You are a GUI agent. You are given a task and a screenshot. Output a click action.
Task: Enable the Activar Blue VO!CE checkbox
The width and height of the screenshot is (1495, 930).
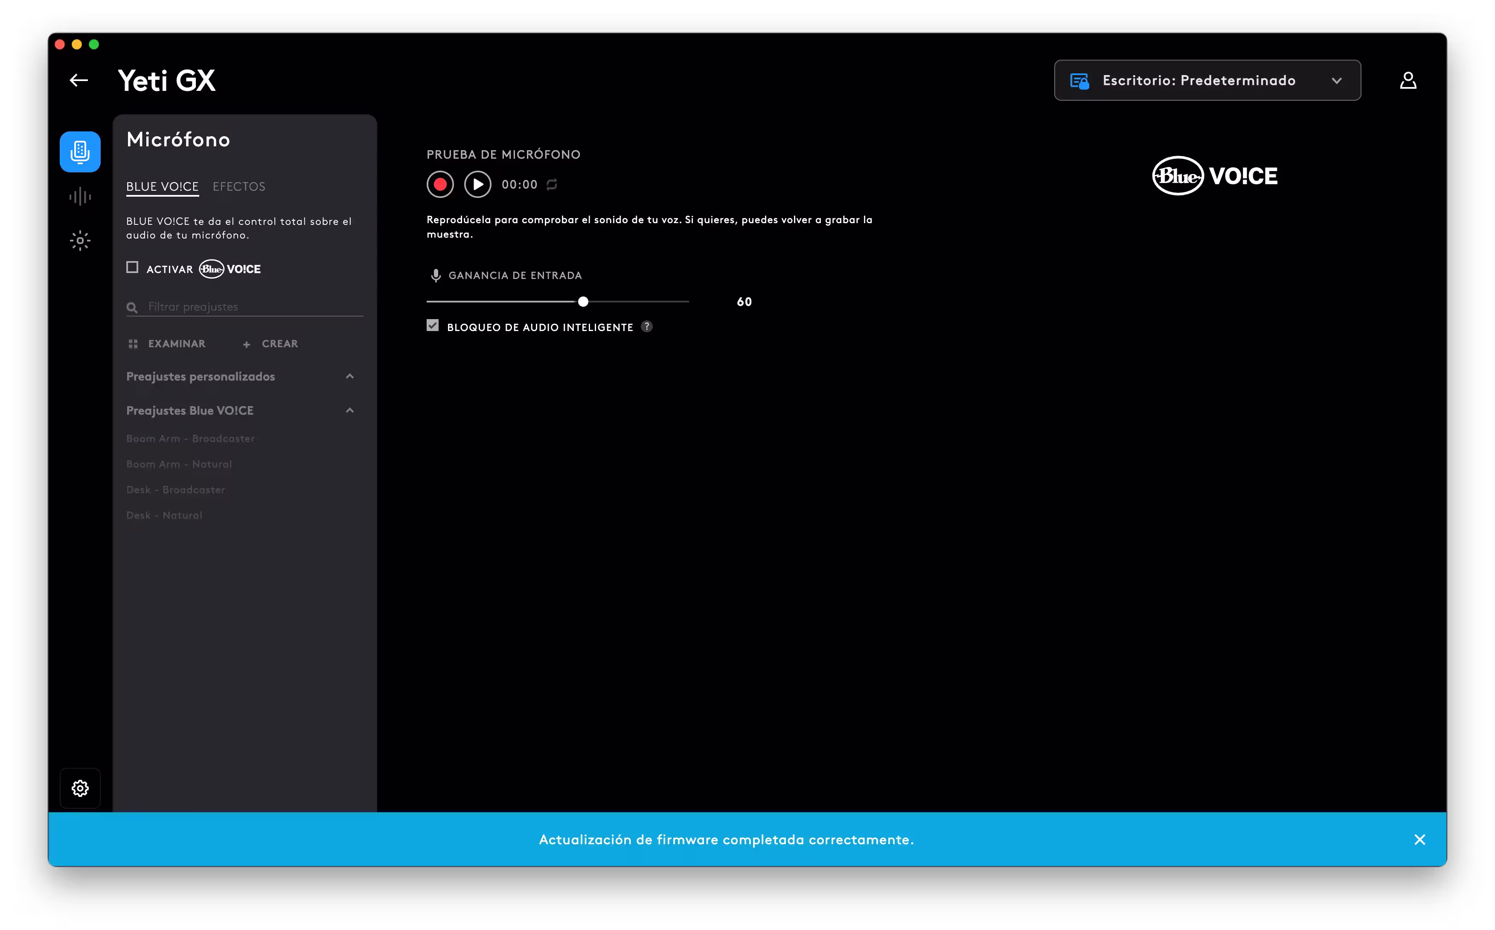click(x=132, y=267)
